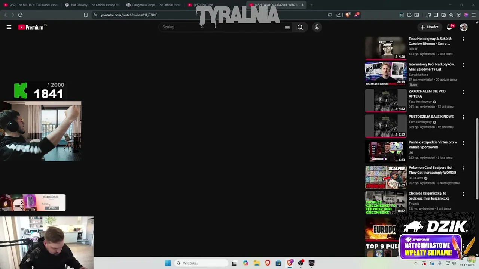The image size is (479, 269).
Task: Close the PAJALOCK GAZUJE tab
Action: click(302, 5)
